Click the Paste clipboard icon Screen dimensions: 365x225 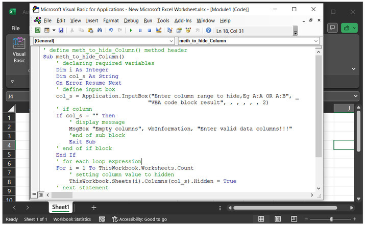90,30
